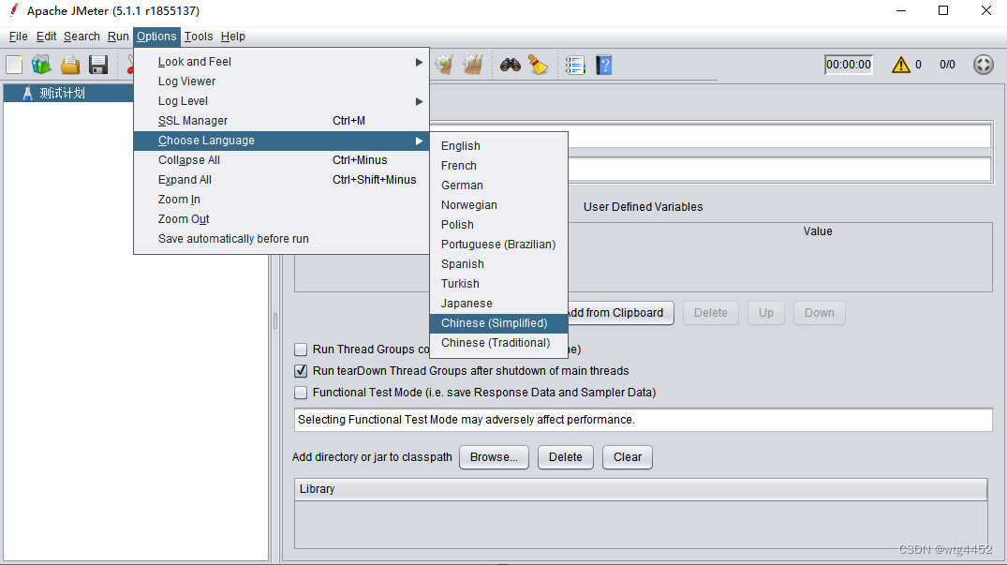The image size is (1007, 565).
Task: Choose German language
Action: (x=498, y=186)
